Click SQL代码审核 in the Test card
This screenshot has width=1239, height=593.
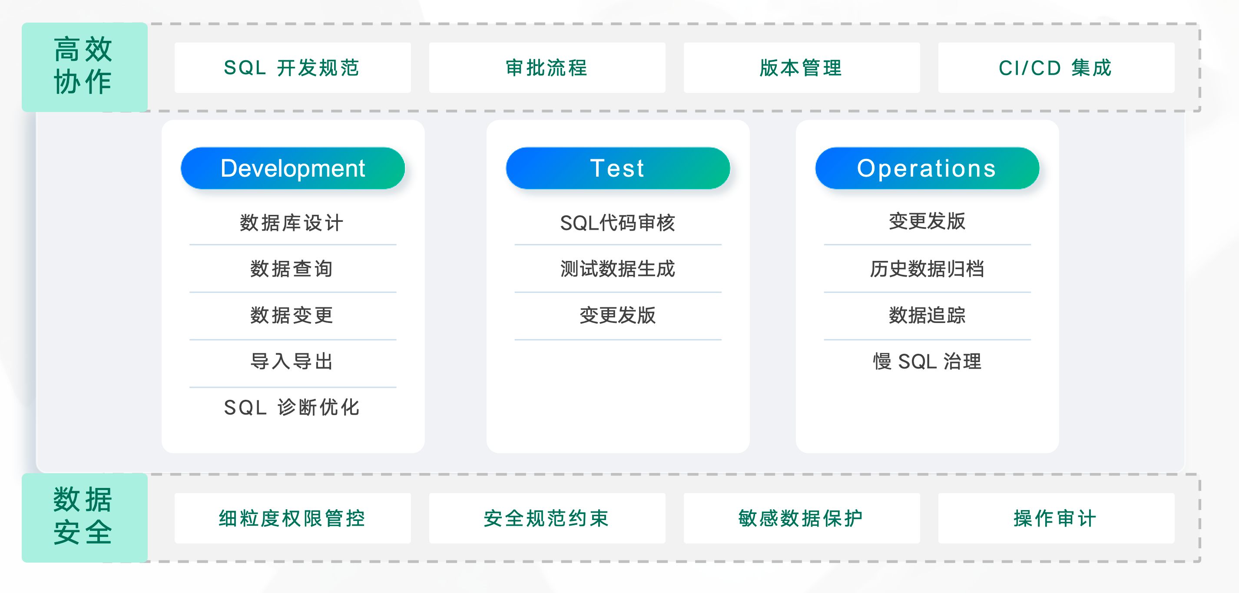click(x=618, y=223)
